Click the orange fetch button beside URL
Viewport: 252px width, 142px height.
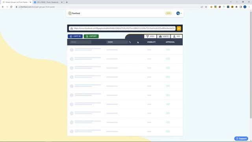click(x=179, y=28)
